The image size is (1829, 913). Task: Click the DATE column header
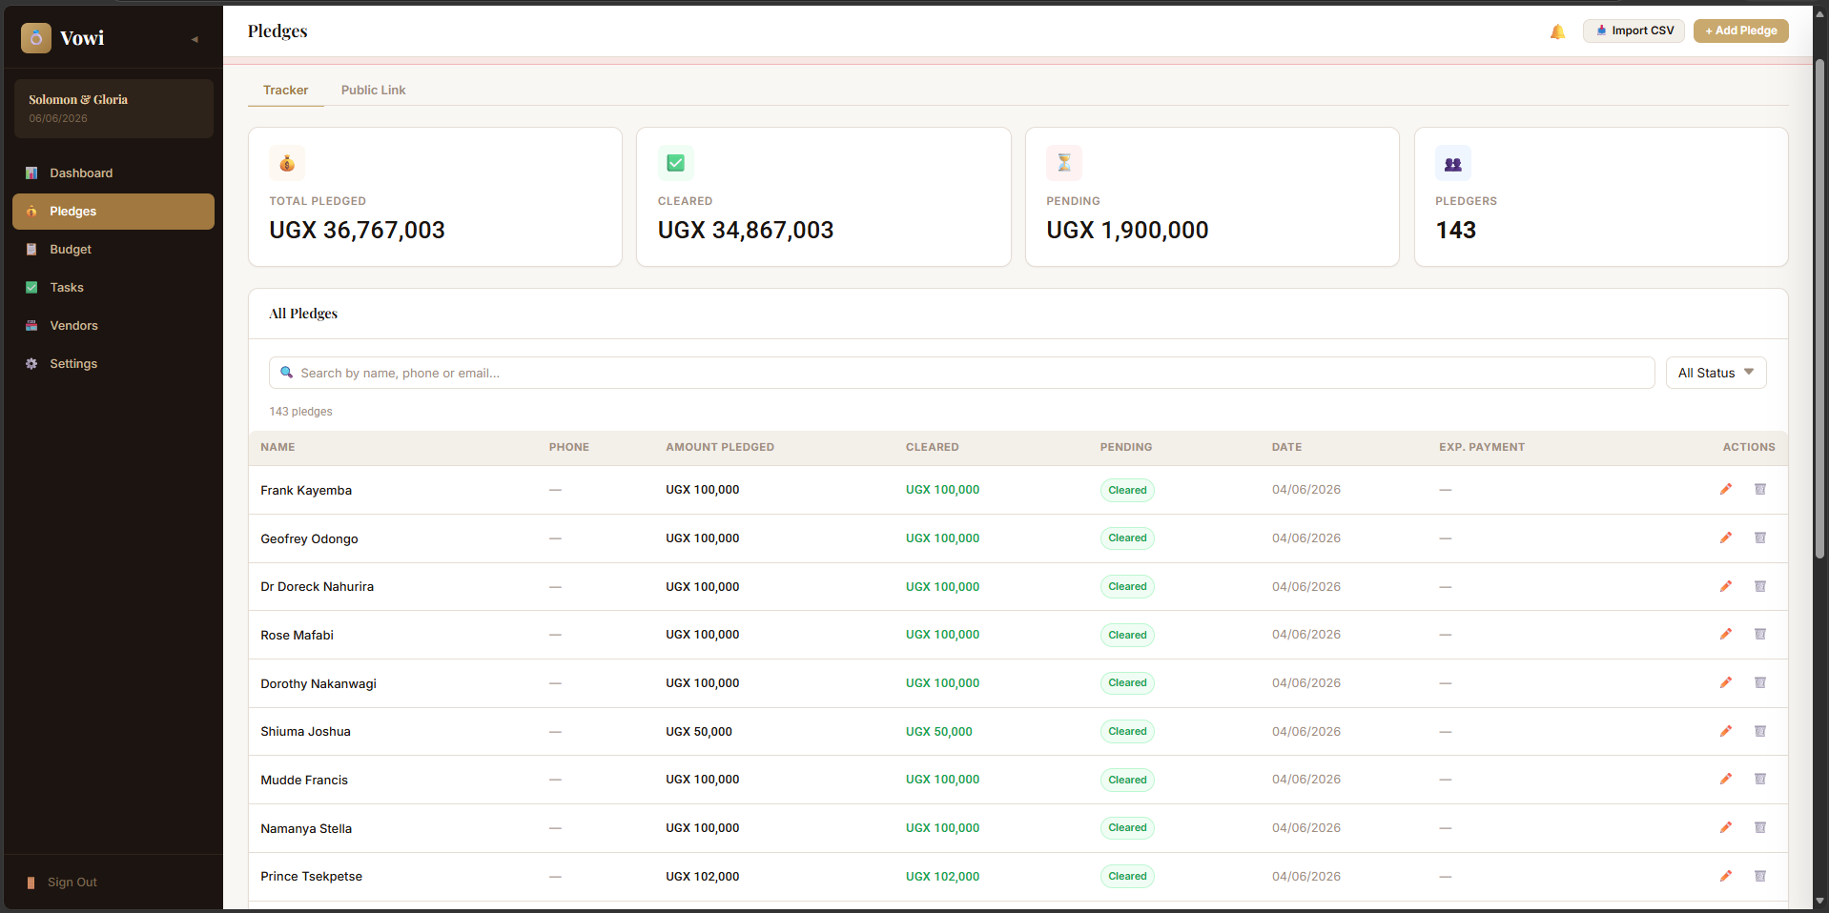click(1286, 447)
